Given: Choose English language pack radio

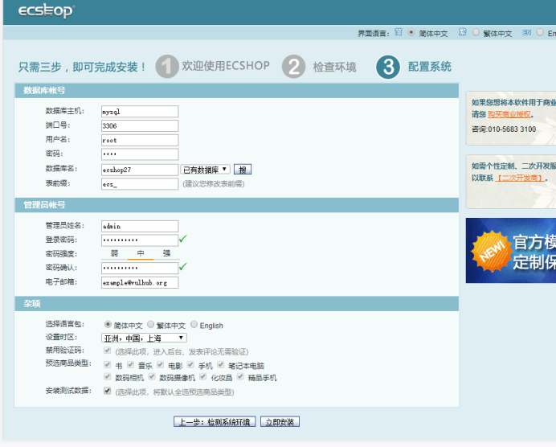Looking at the screenshot, I should pyautogui.click(x=194, y=324).
